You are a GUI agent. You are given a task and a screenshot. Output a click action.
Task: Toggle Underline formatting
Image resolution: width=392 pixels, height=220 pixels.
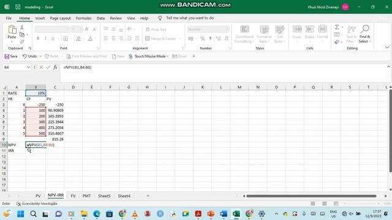point(53,38)
